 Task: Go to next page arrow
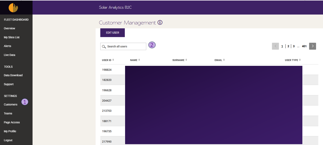(313, 46)
